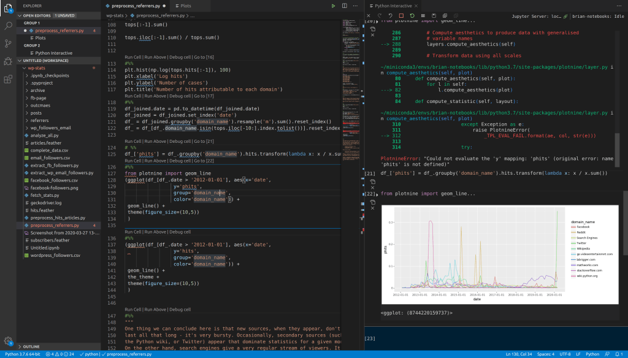Show the variable explorer table
The width and height of the screenshot is (628, 358).
(x=423, y=16)
